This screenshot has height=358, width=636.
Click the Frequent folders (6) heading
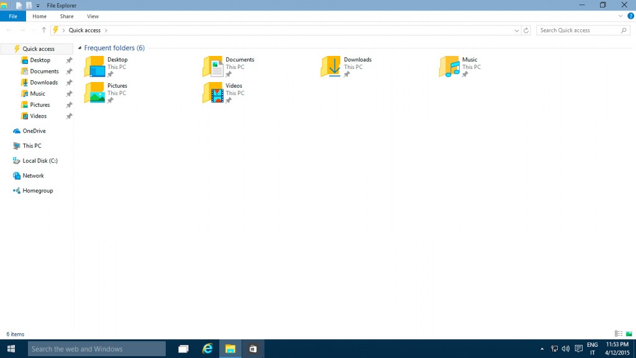point(114,48)
